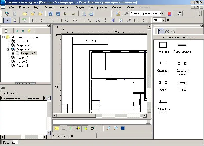Pick the circle with center tool
The width and height of the screenshot is (204, 146).
(75, 20)
